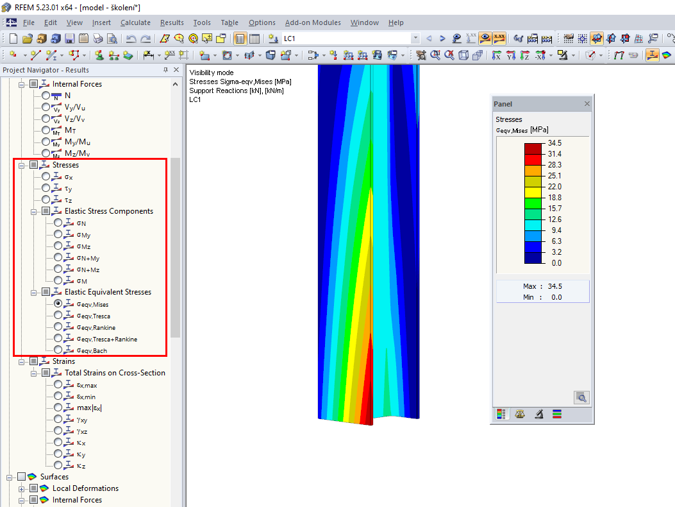Viewport: 675px width, 507px height.
Task: Select the MT torsional moment radio button
Action: point(46,130)
